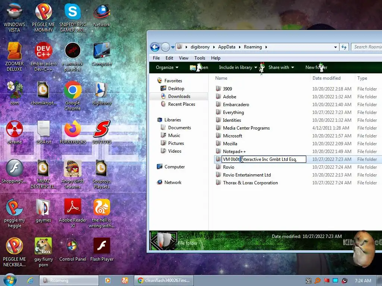The width and height of the screenshot is (382, 286).
Task: Go back in Explorer navigation
Action: pyautogui.click(x=155, y=47)
